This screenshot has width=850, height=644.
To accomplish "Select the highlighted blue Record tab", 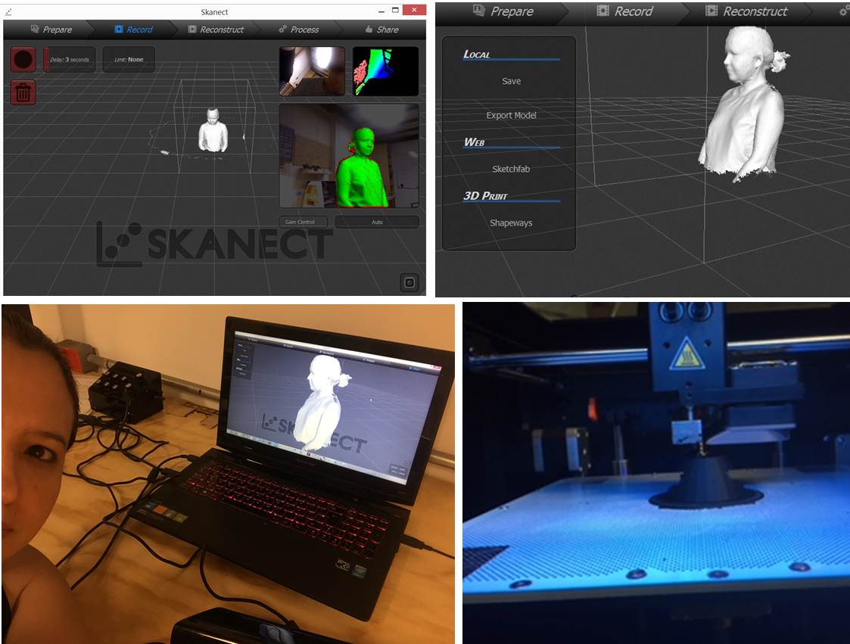I will pyautogui.click(x=133, y=30).
